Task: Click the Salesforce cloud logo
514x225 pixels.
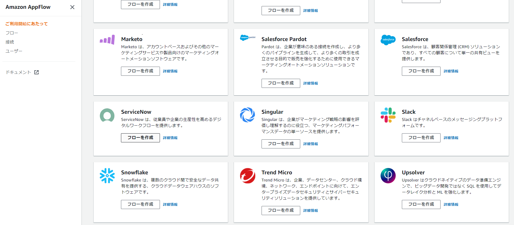Action: [x=388, y=40]
